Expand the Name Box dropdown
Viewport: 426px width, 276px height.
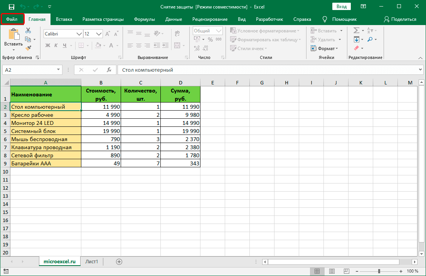59,70
